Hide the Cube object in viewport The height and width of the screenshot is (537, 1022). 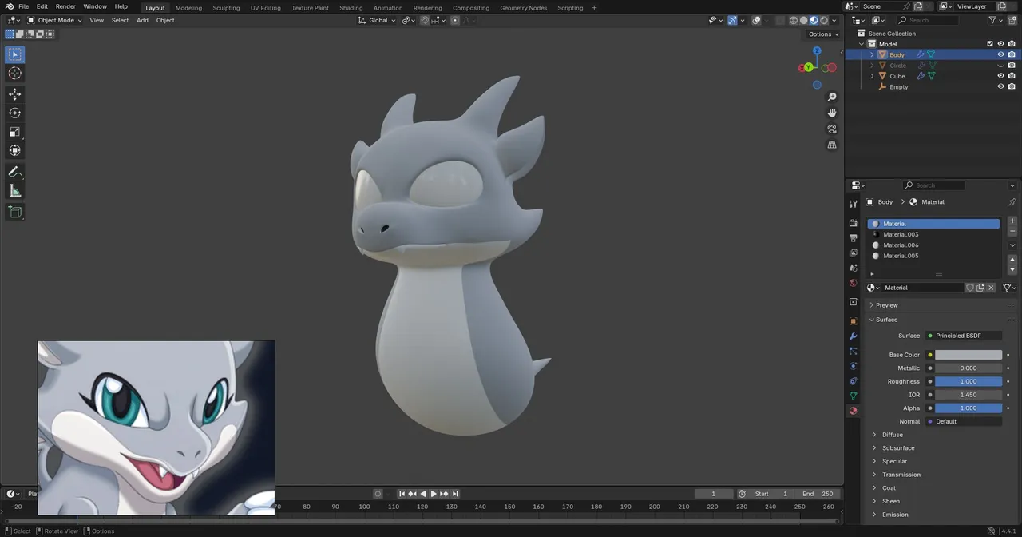[1000, 76]
